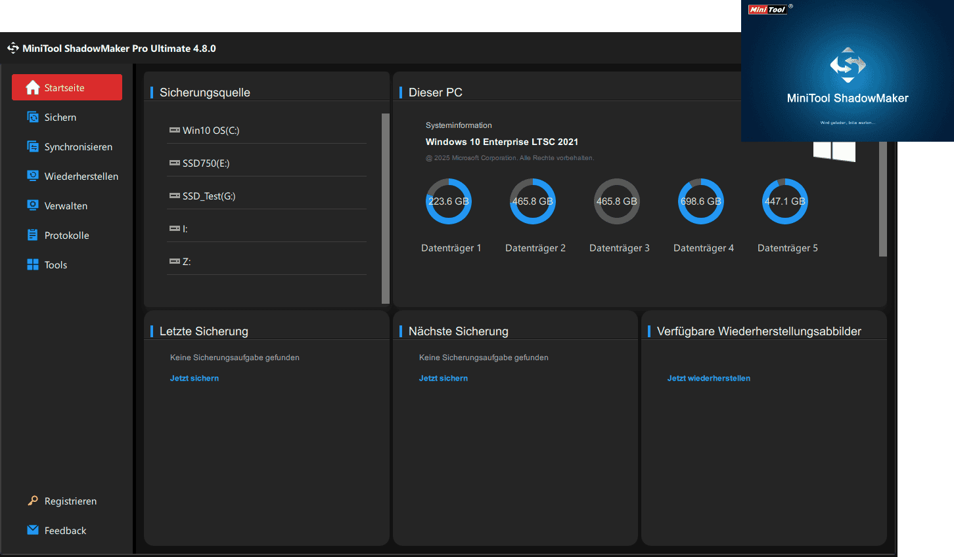This screenshot has width=954, height=557.
Task: Click the Wiederherstellen restore icon
Action: (33, 175)
